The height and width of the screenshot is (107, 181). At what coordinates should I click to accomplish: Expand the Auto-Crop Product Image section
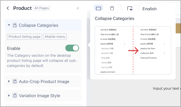pos(9,81)
